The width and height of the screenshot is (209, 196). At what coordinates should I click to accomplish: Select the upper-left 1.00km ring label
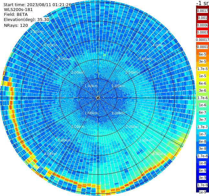coord(91,86)
